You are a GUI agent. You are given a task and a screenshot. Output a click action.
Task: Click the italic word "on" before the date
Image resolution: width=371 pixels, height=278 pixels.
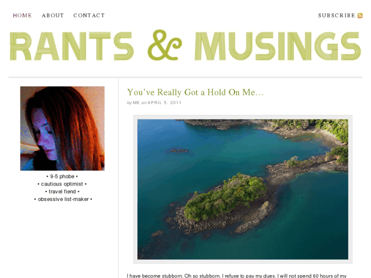pos(144,103)
